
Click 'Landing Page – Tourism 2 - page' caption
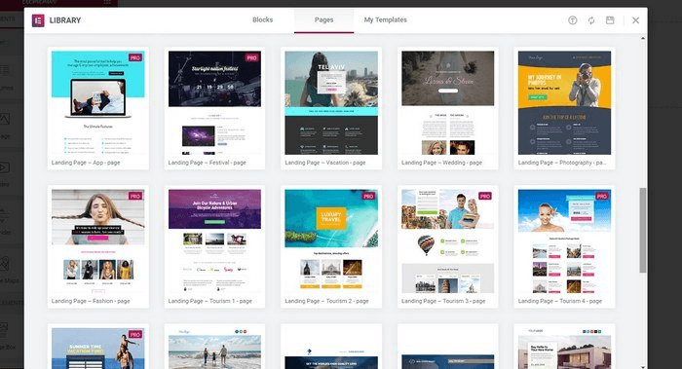(326, 301)
